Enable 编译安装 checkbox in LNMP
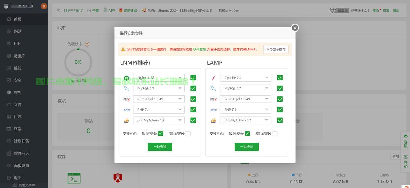This screenshot has height=188, width=410. point(188,133)
